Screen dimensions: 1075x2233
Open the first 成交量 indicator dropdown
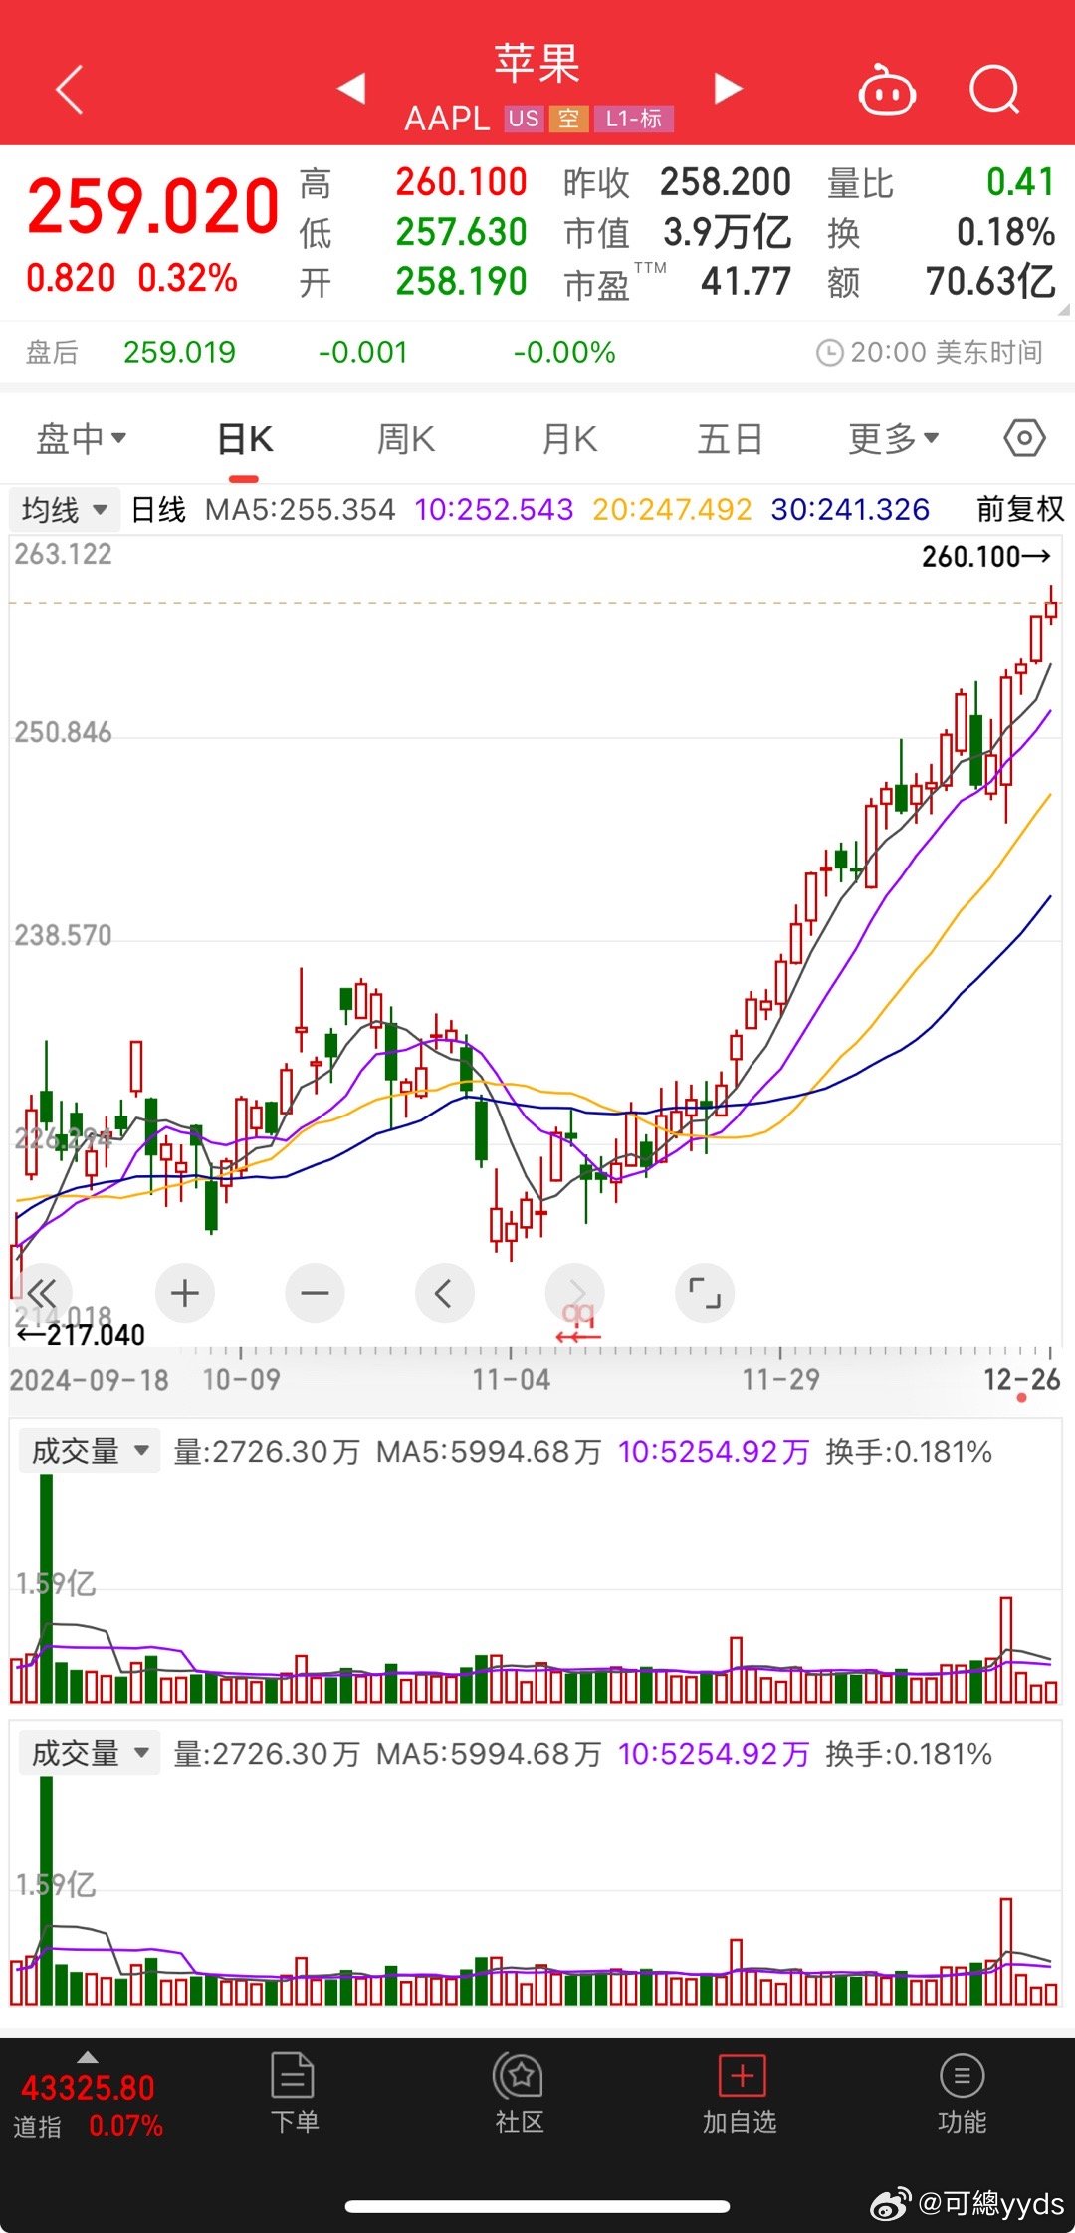point(90,1451)
